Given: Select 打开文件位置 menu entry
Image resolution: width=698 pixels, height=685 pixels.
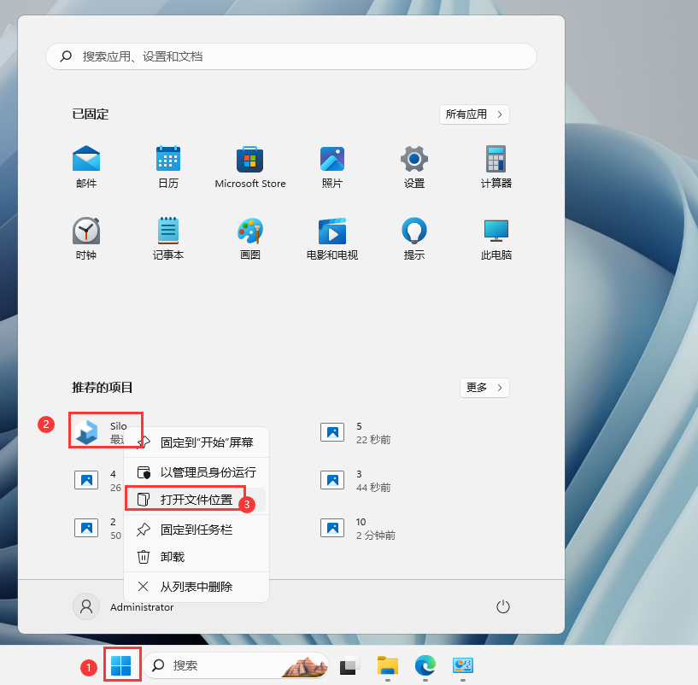Looking at the screenshot, I should 196,500.
